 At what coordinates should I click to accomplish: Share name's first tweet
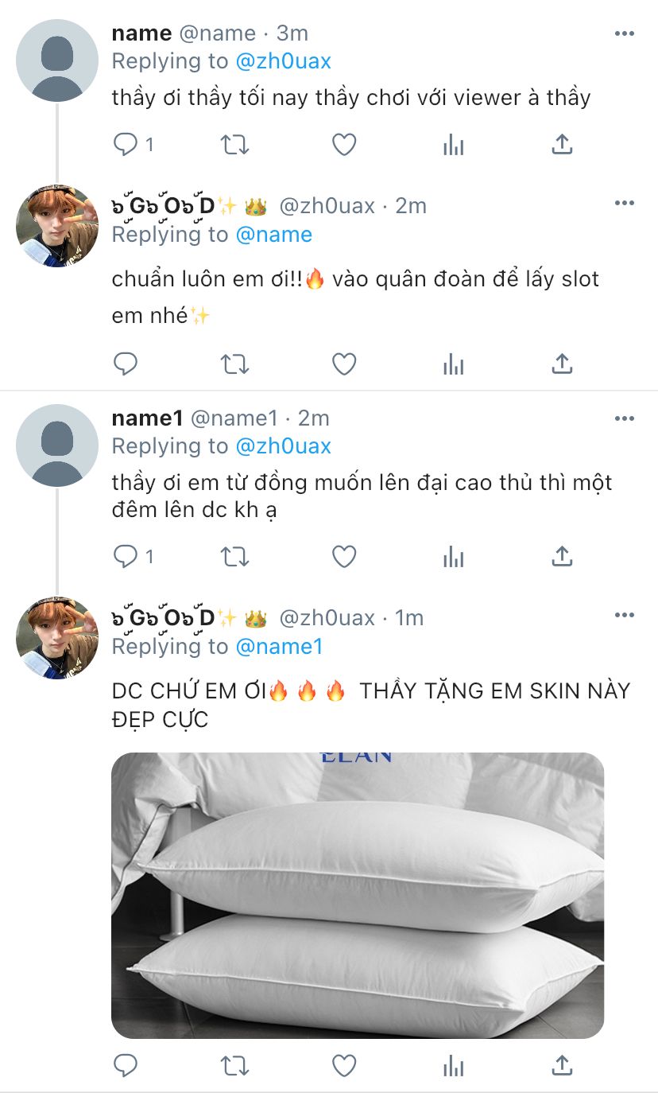pyautogui.click(x=562, y=145)
